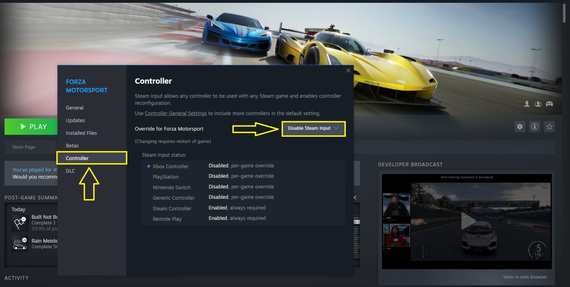Viewport: 570px width, 287px height.
Task: Click the Today label in post-game summary
Action: pyautogui.click(x=18, y=209)
